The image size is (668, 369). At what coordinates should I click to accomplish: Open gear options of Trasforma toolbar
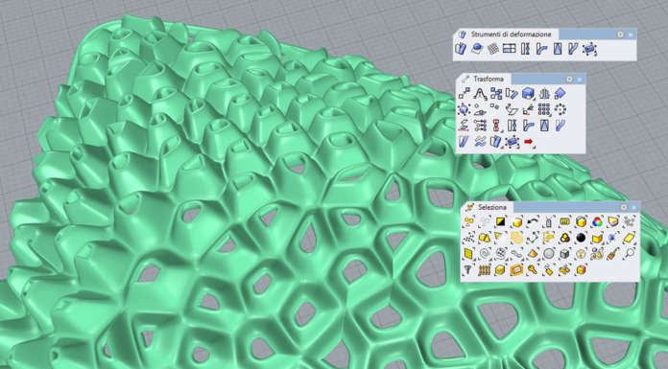pos(569,80)
